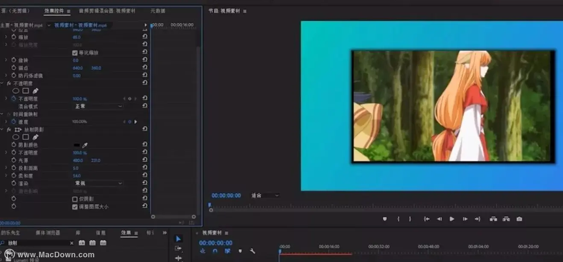Open the 混合模式 dropdown showing 正常

98,106
